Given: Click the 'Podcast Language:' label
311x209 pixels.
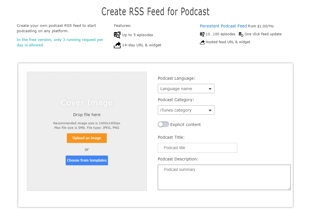Looking at the screenshot, I should click(176, 78).
